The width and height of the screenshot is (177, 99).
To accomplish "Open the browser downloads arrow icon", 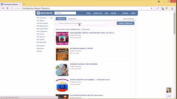I will coord(172,8).
